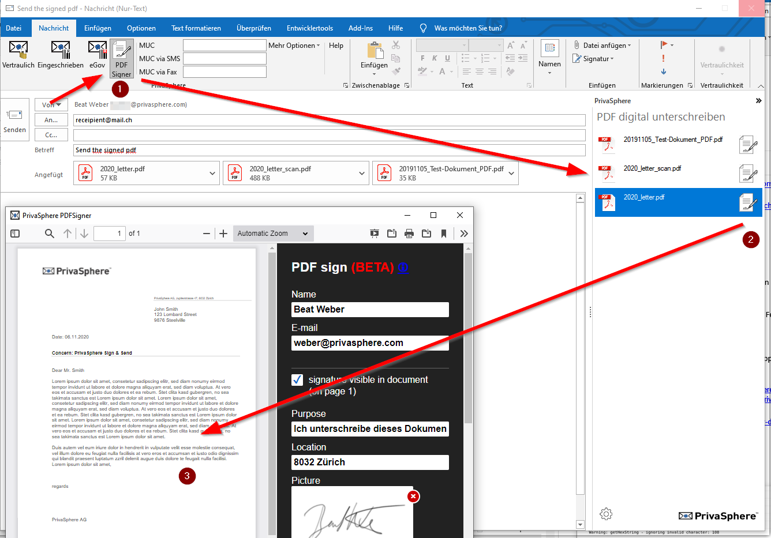Click the Purpose text field
Screen dimensions: 771x538
(x=370, y=428)
